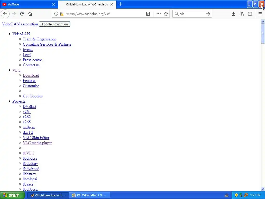Viewport: 265px width, 199px height.
Task: Open the libdvdcss link
Action: coord(30,158)
